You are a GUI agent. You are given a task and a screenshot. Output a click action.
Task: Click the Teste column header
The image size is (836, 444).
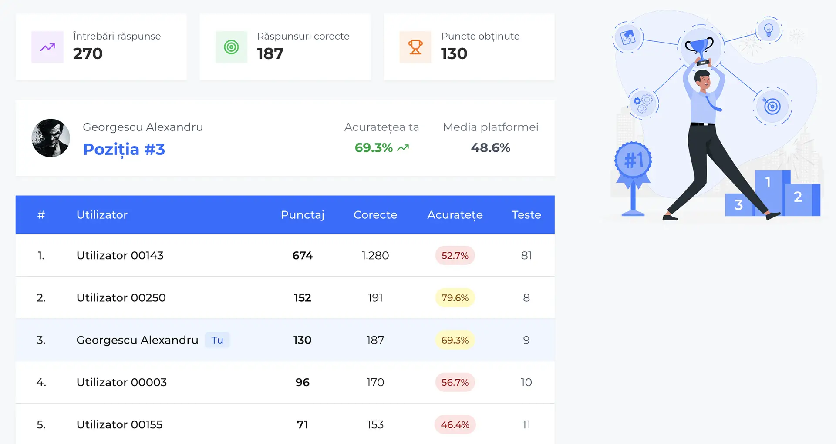point(526,215)
